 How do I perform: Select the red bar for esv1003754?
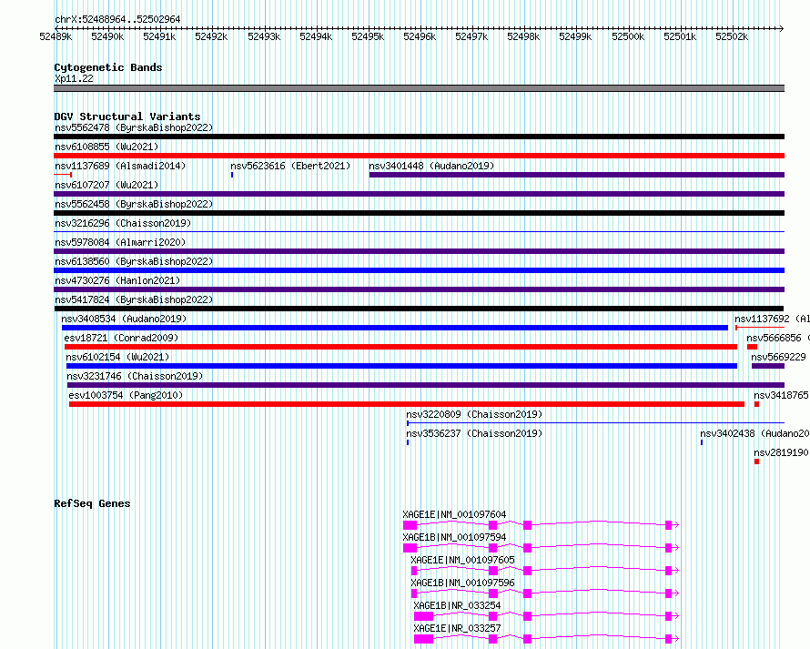(407, 404)
